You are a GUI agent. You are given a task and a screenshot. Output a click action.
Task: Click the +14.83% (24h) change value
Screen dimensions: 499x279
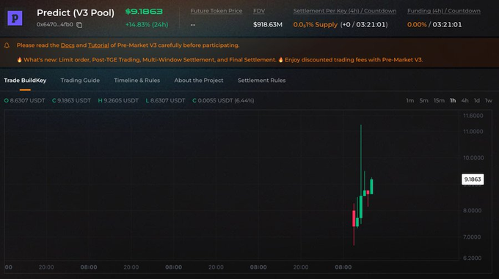147,25
